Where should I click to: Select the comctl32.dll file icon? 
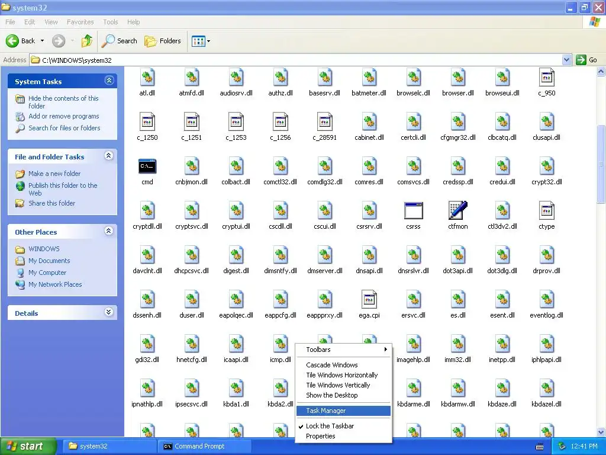tap(280, 166)
